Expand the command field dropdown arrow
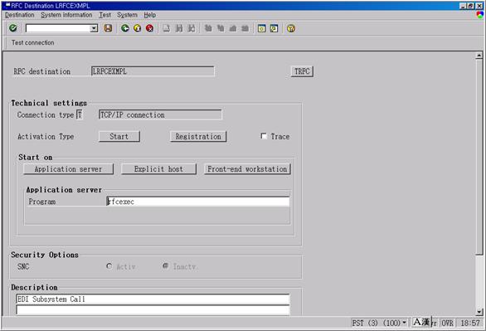486x331 pixels. [94, 28]
